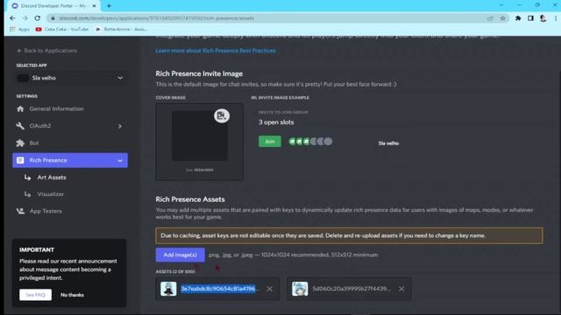The width and height of the screenshot is (561, 315).
Task: Click the 5d060c20 asset thumbnail
Action: 300,289
